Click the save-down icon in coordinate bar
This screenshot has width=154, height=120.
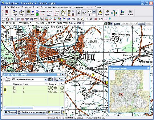tap(110, 24)
